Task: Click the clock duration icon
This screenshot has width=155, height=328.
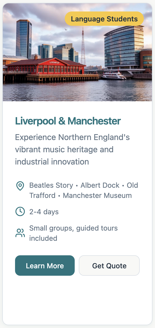Action: (x=20, y=211)
